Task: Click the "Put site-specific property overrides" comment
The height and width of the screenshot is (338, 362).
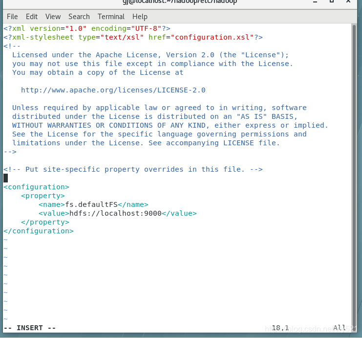Action: 133,169
